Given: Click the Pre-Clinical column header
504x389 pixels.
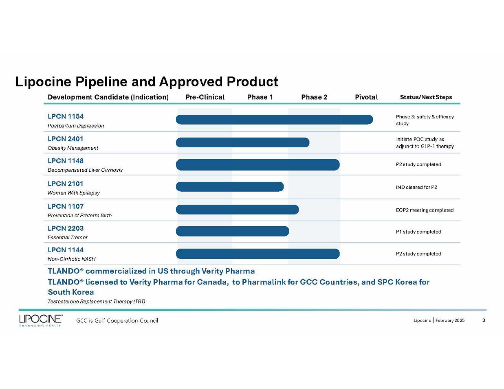Looking at the screenshot, I should pos(205,97).
